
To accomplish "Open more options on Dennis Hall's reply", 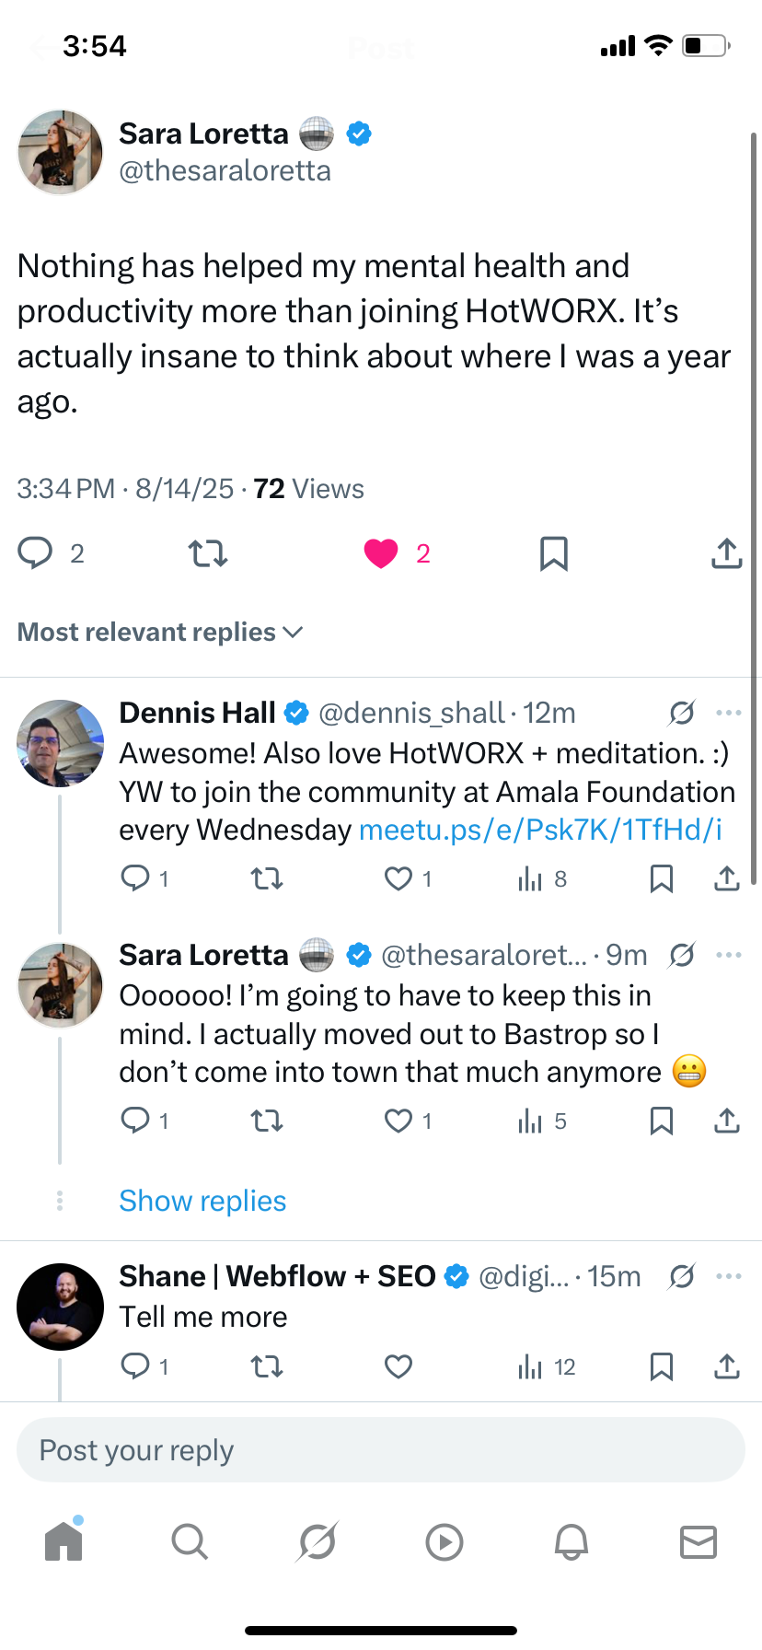I will pos(728,713).
